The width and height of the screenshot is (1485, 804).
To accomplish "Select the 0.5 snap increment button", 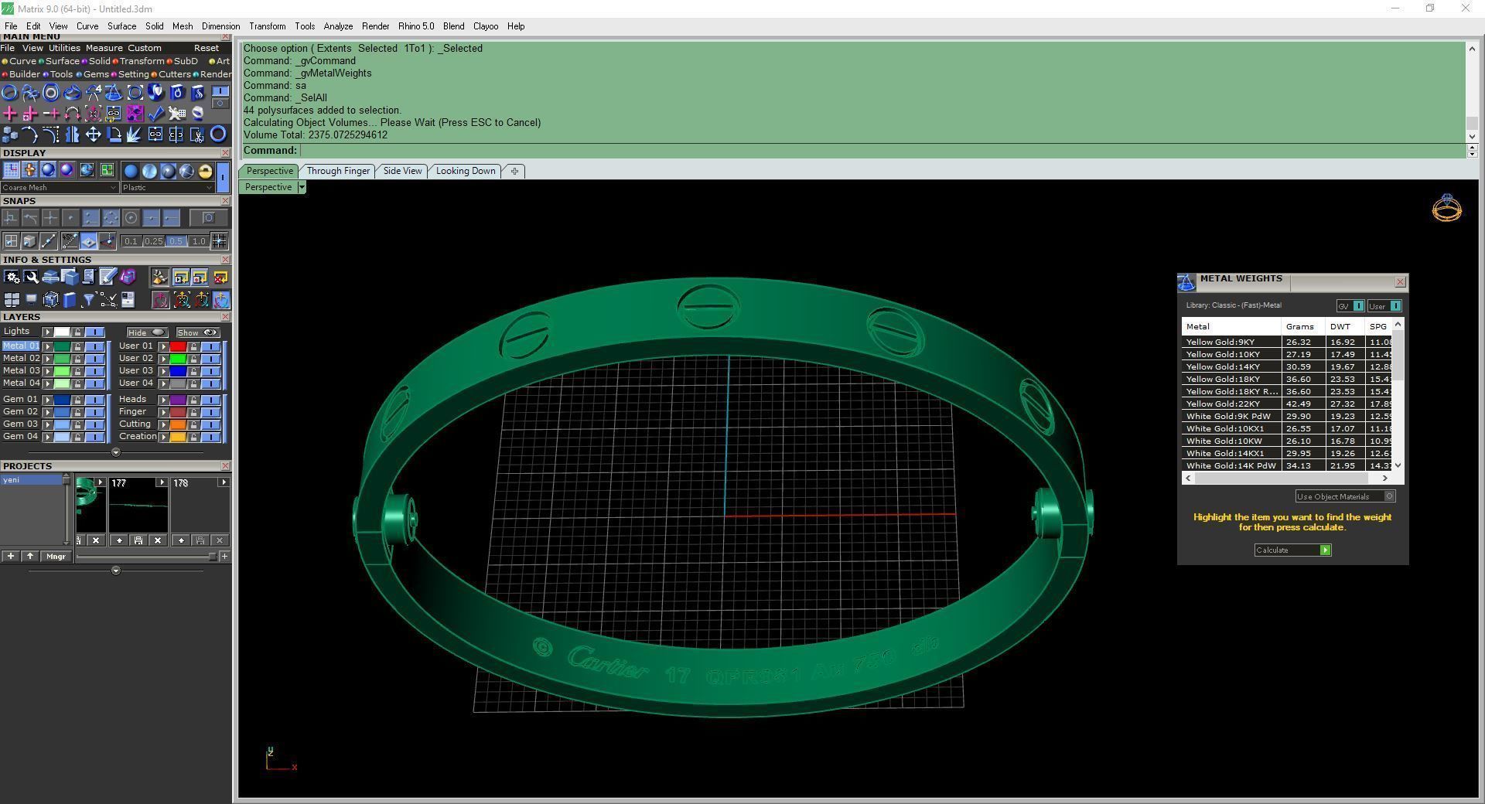I will pos(176,241).
